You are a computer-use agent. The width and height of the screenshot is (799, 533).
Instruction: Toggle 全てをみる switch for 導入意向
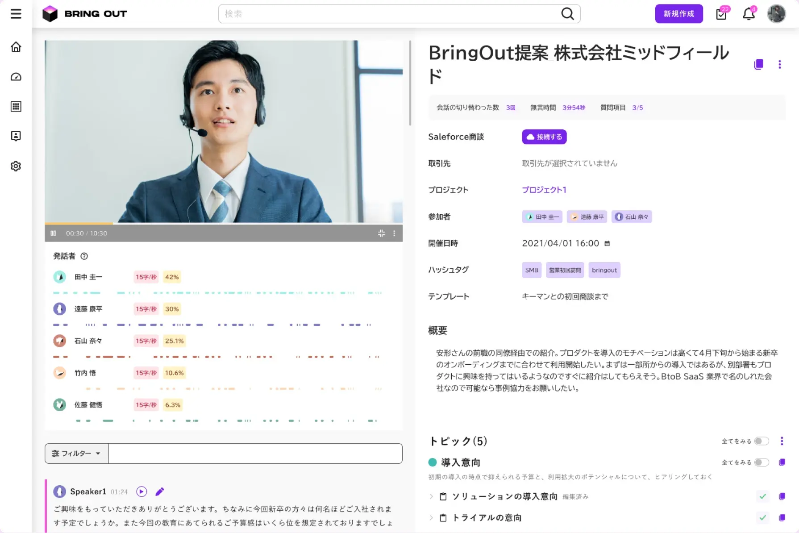(x=762, y=462)
